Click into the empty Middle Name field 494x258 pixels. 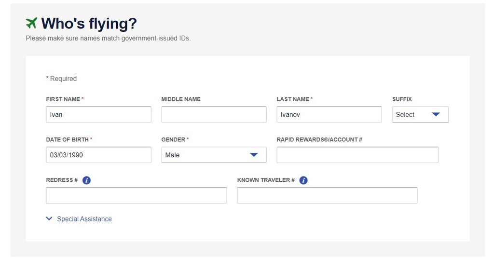pos(214,114)
